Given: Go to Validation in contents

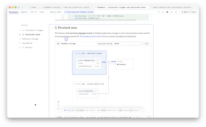Looking at the screenshot, I should point(27,43).
